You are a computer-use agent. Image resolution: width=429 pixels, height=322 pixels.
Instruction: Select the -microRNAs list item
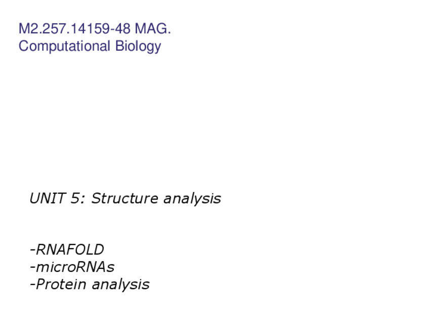coord(72,267)
